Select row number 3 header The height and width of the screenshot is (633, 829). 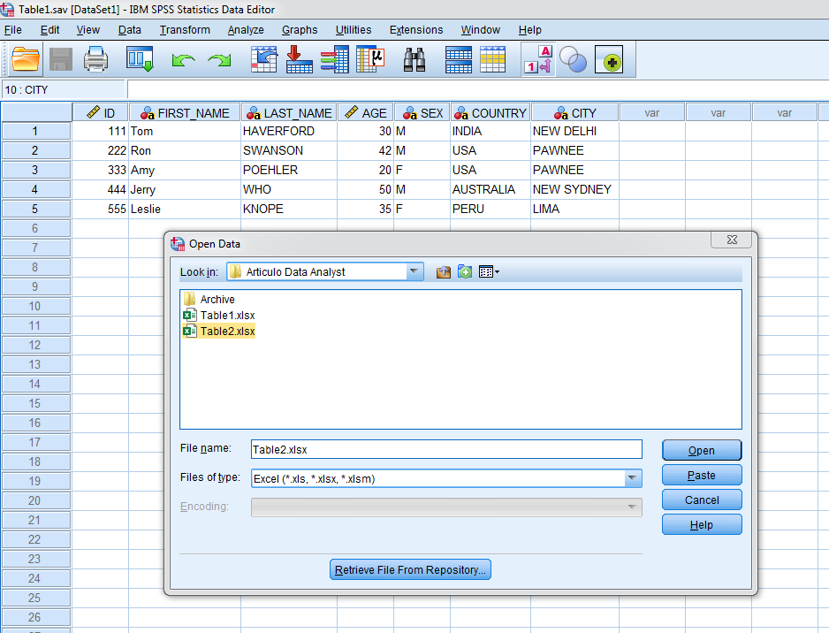pos(36,171)
